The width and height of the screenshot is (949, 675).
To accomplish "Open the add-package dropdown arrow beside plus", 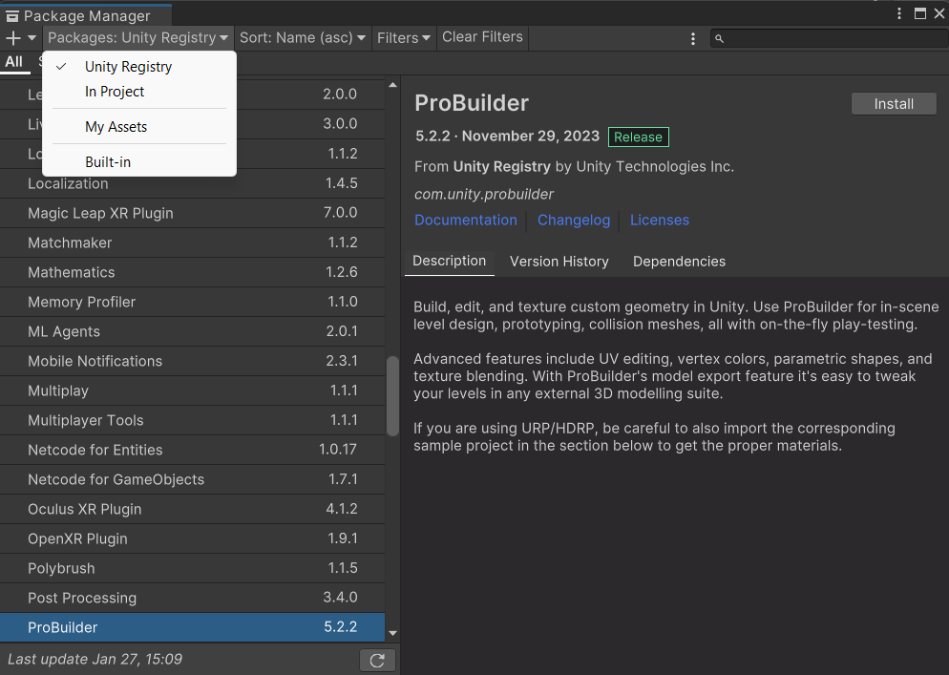I will click(x=32, y=38).
